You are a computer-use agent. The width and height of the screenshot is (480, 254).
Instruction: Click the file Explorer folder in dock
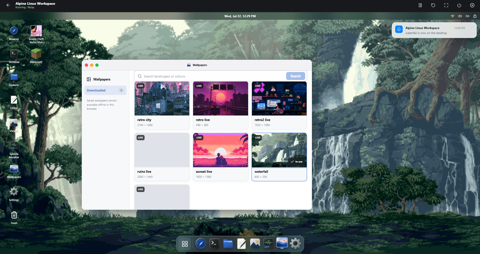228,243
